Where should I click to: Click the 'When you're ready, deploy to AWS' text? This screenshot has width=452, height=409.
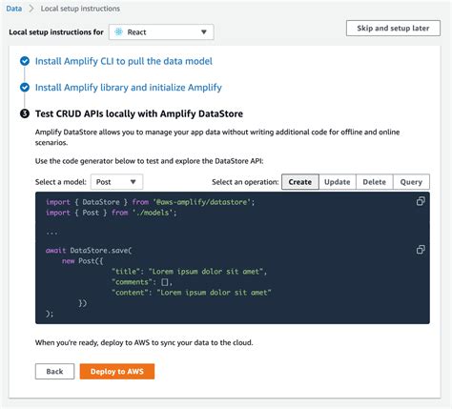pyautogui.click(x=144, y=342)
